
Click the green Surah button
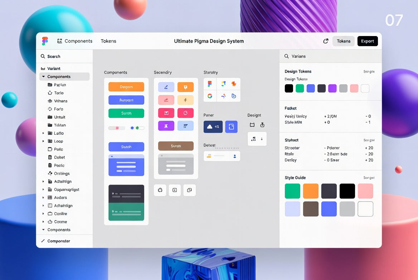[x=126, y=113]
